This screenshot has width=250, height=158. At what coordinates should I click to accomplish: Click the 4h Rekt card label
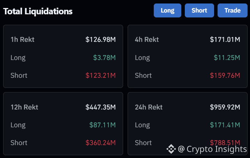point(147,39)
